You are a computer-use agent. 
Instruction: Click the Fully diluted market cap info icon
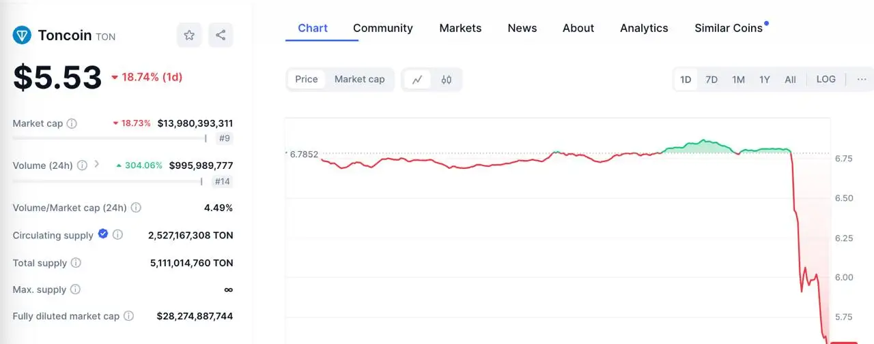pyautogui.click(x=128, y=316)
